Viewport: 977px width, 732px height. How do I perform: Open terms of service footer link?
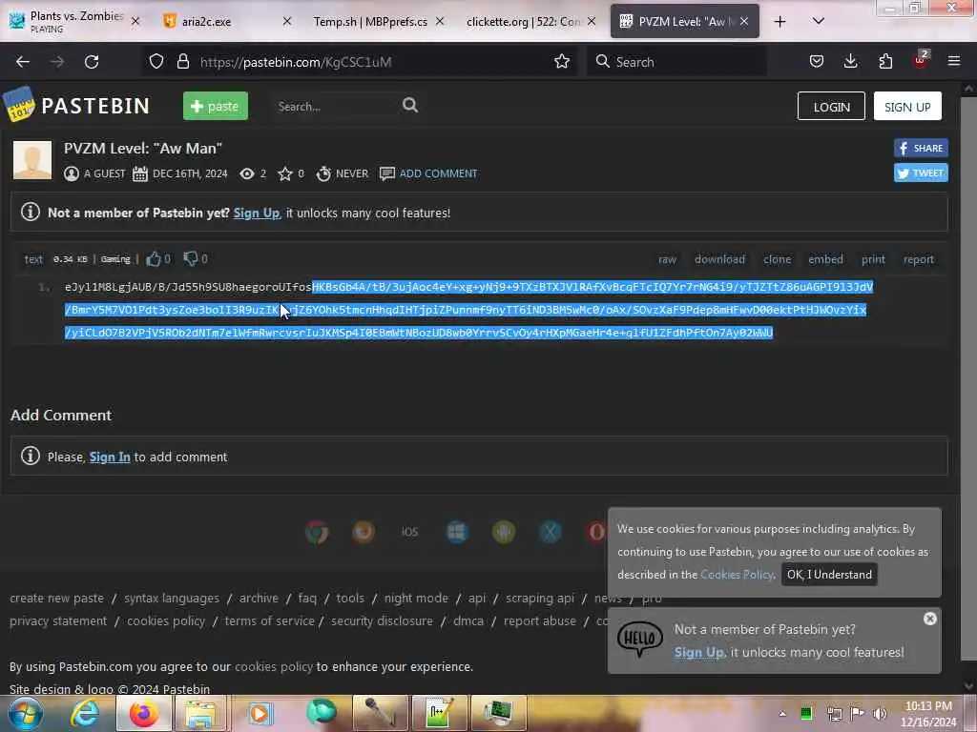pyautogui.click(x=269, y=621)
